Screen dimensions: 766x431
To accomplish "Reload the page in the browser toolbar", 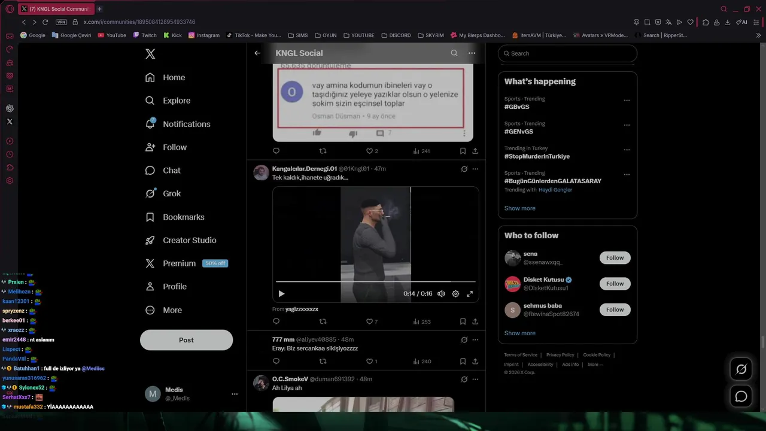I will [x=45, y=22].
